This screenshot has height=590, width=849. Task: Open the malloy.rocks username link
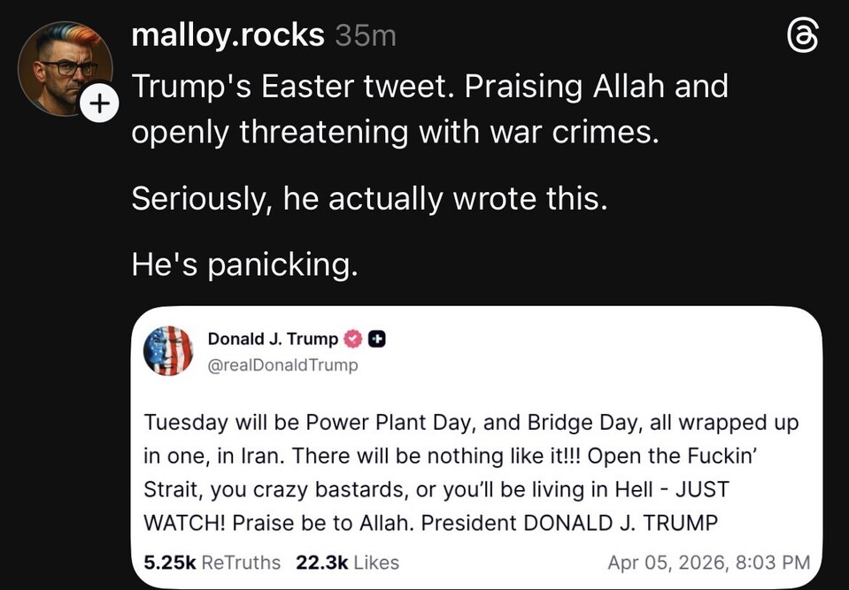point(228,35)
